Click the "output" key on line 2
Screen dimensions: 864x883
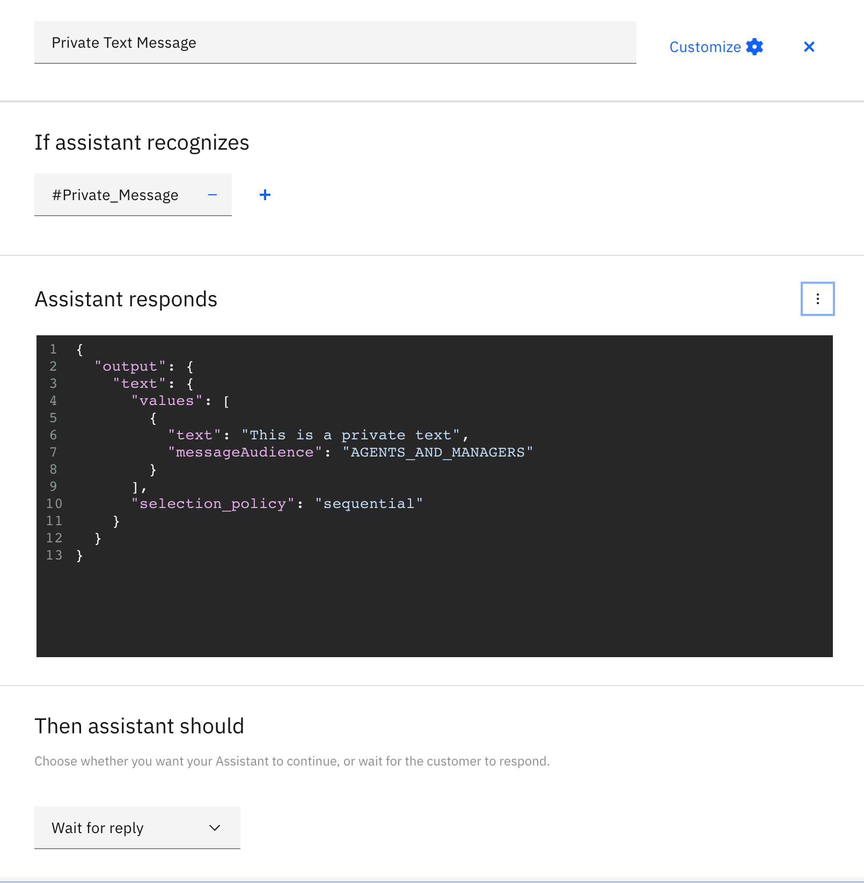point(130,366)
